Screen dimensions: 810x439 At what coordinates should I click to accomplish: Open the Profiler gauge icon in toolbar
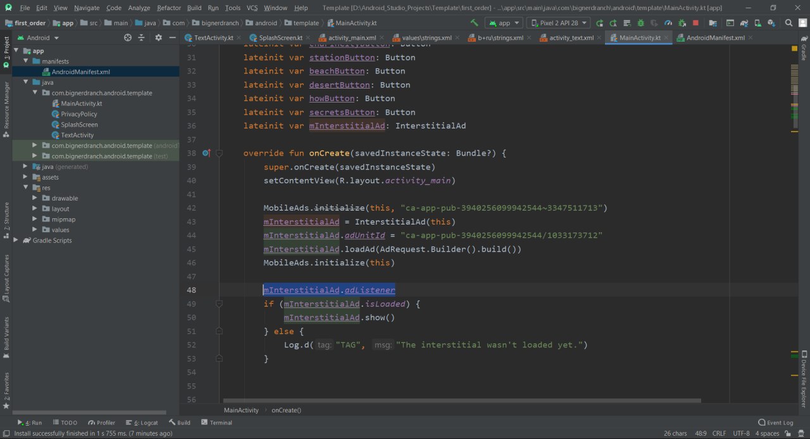[668, 23]
